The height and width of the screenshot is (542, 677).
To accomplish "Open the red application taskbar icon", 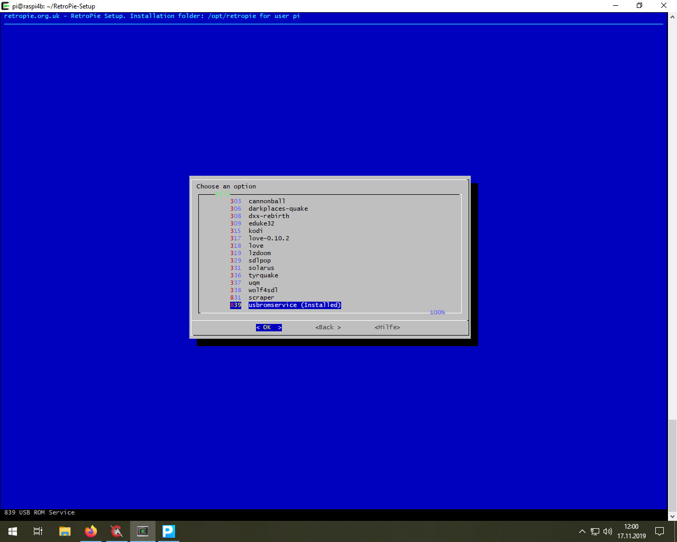I will click(x=116, y=531).
